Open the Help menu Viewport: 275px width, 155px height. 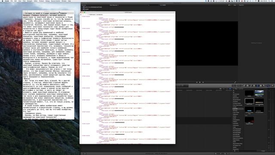[x=69, y=1]
